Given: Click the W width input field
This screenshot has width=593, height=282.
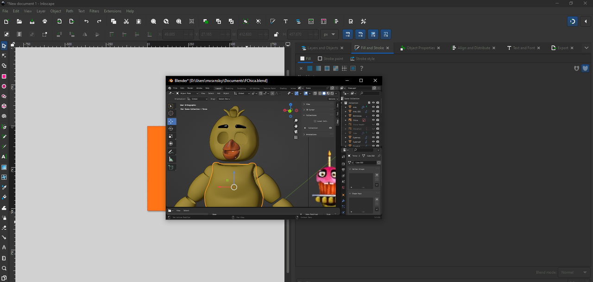Looking at the screenshot, I should (253, 34).
